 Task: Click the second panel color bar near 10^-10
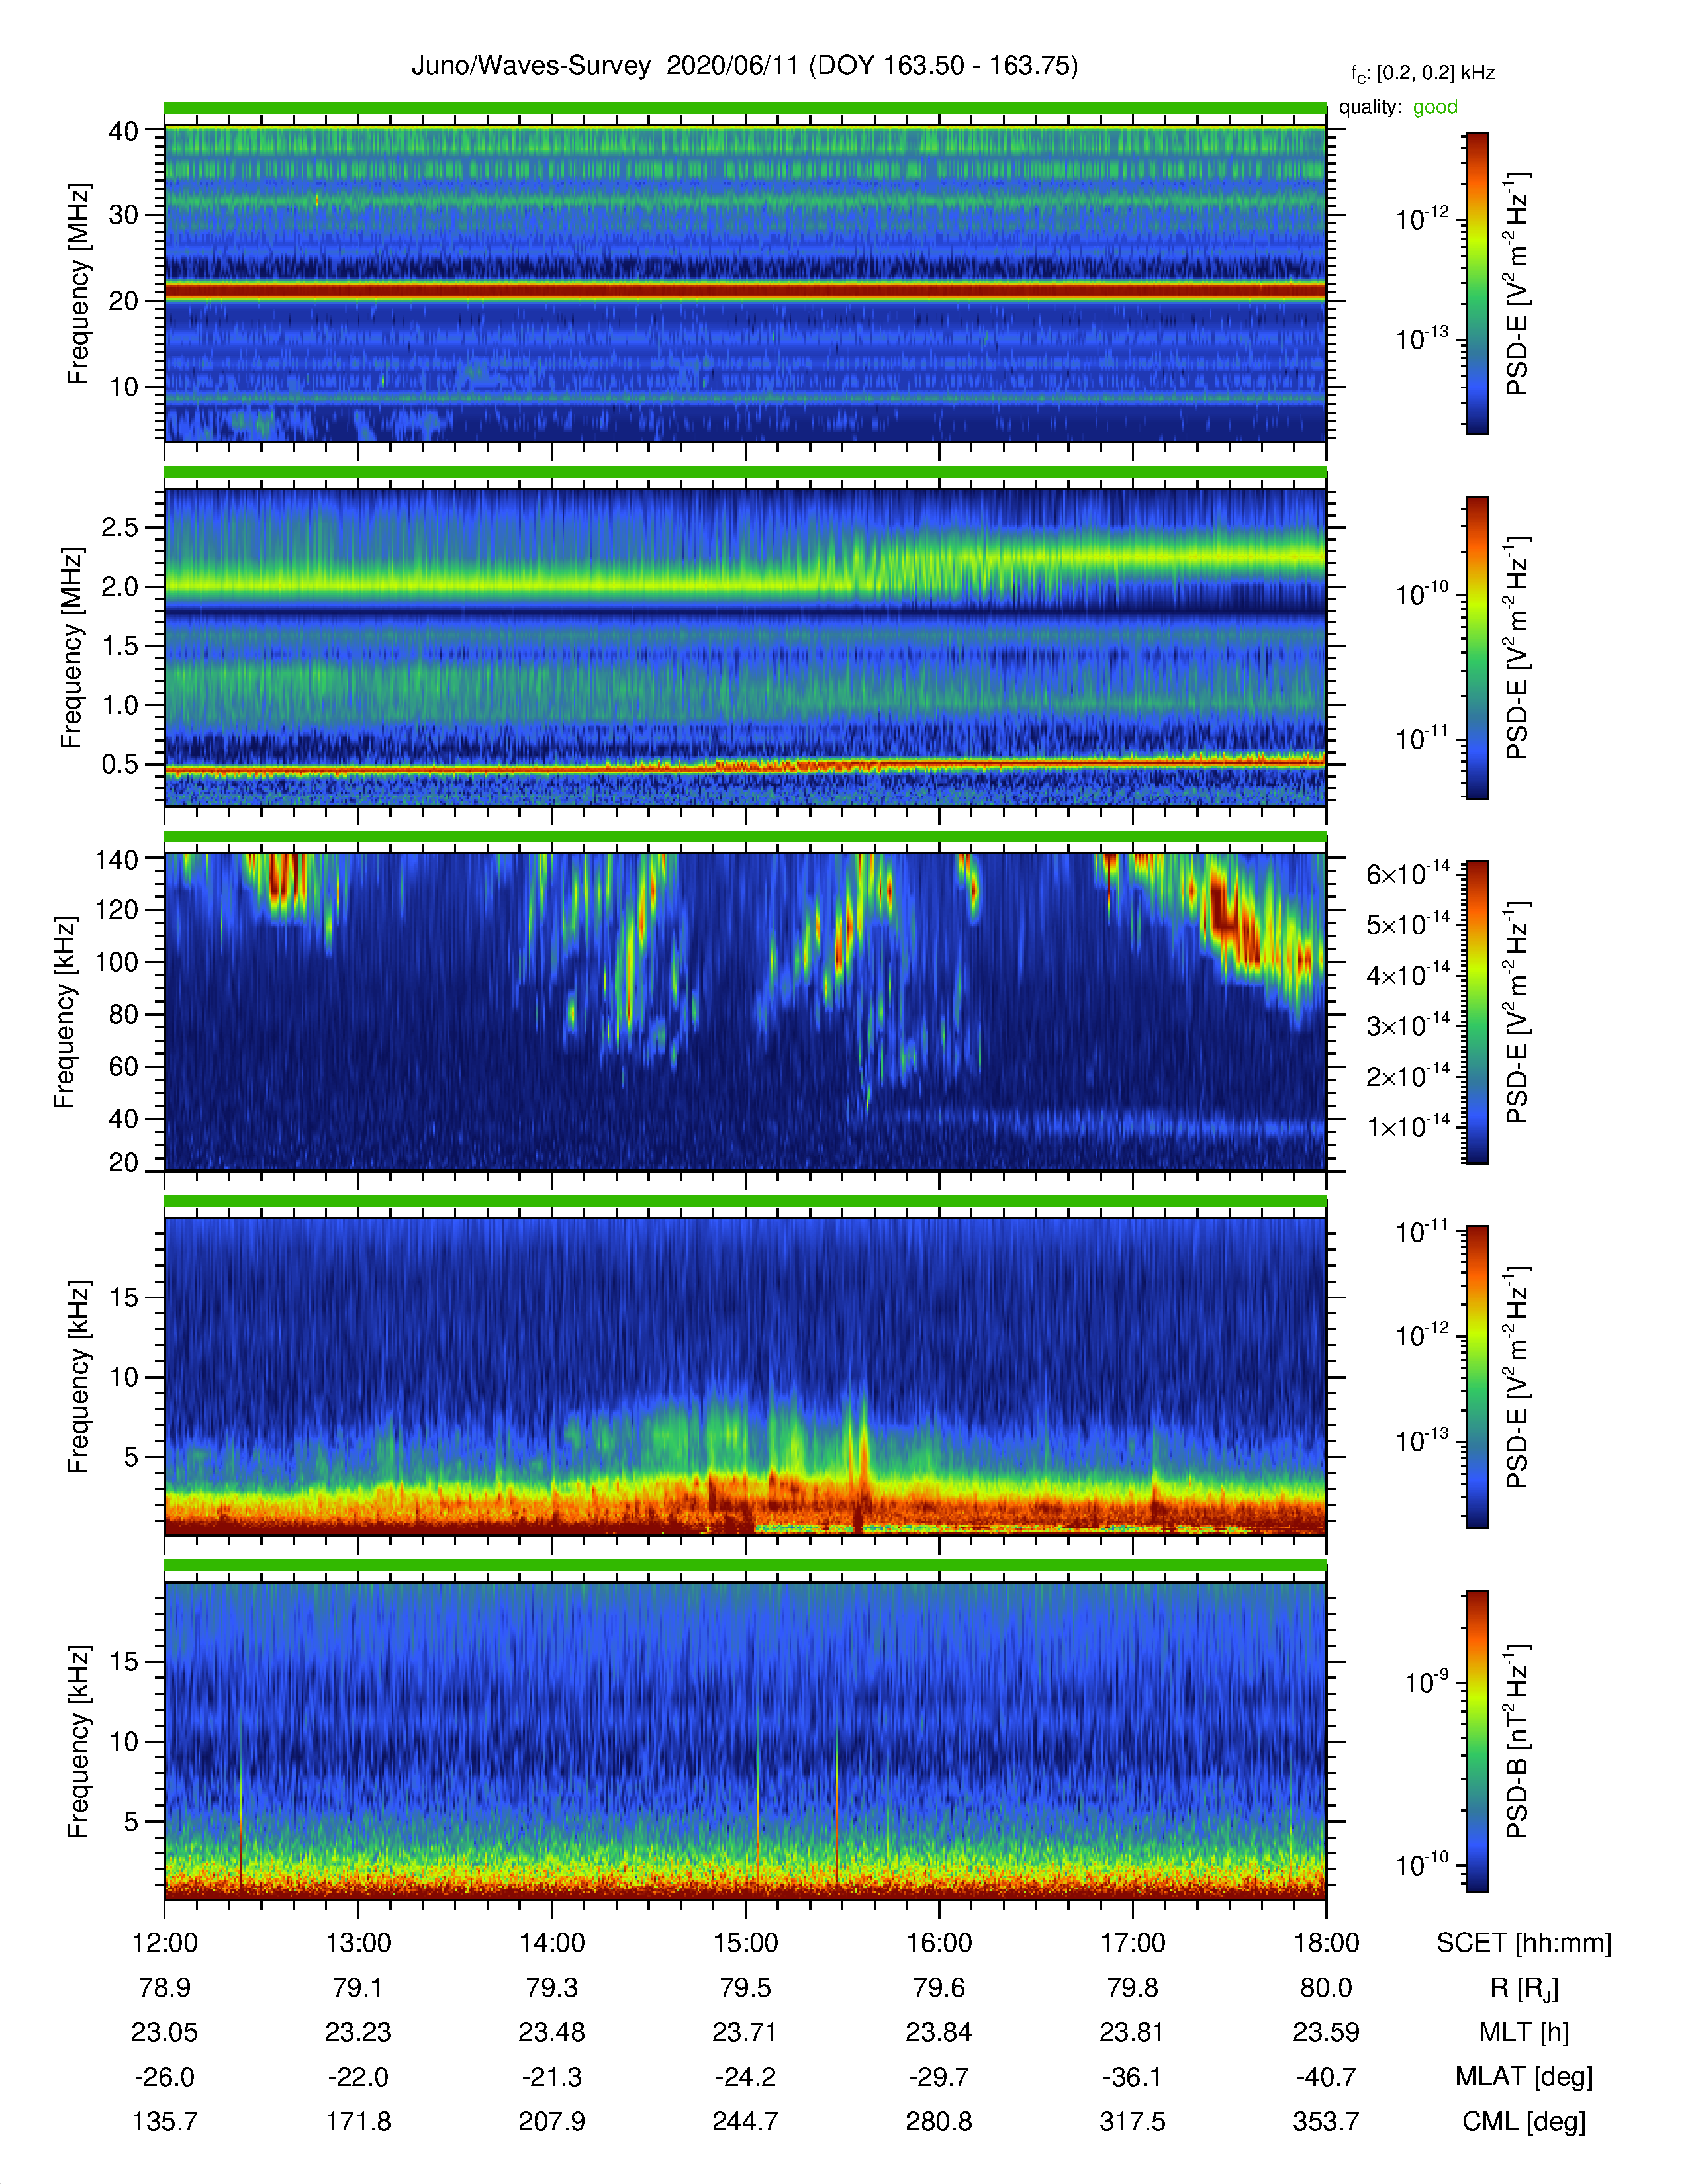pos(1477,596)
